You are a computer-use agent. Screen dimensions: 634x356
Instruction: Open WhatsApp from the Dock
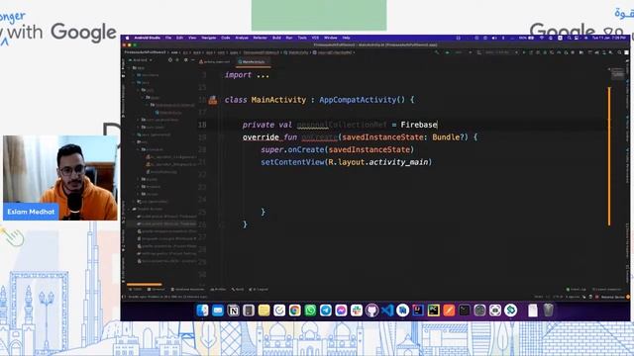coord(310,310)
